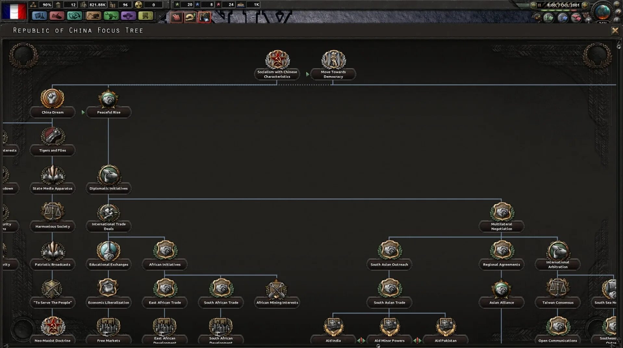Select the Diplomatic Initiatives focus
Viewport: 623px width, 348px height.
point(108,179)
